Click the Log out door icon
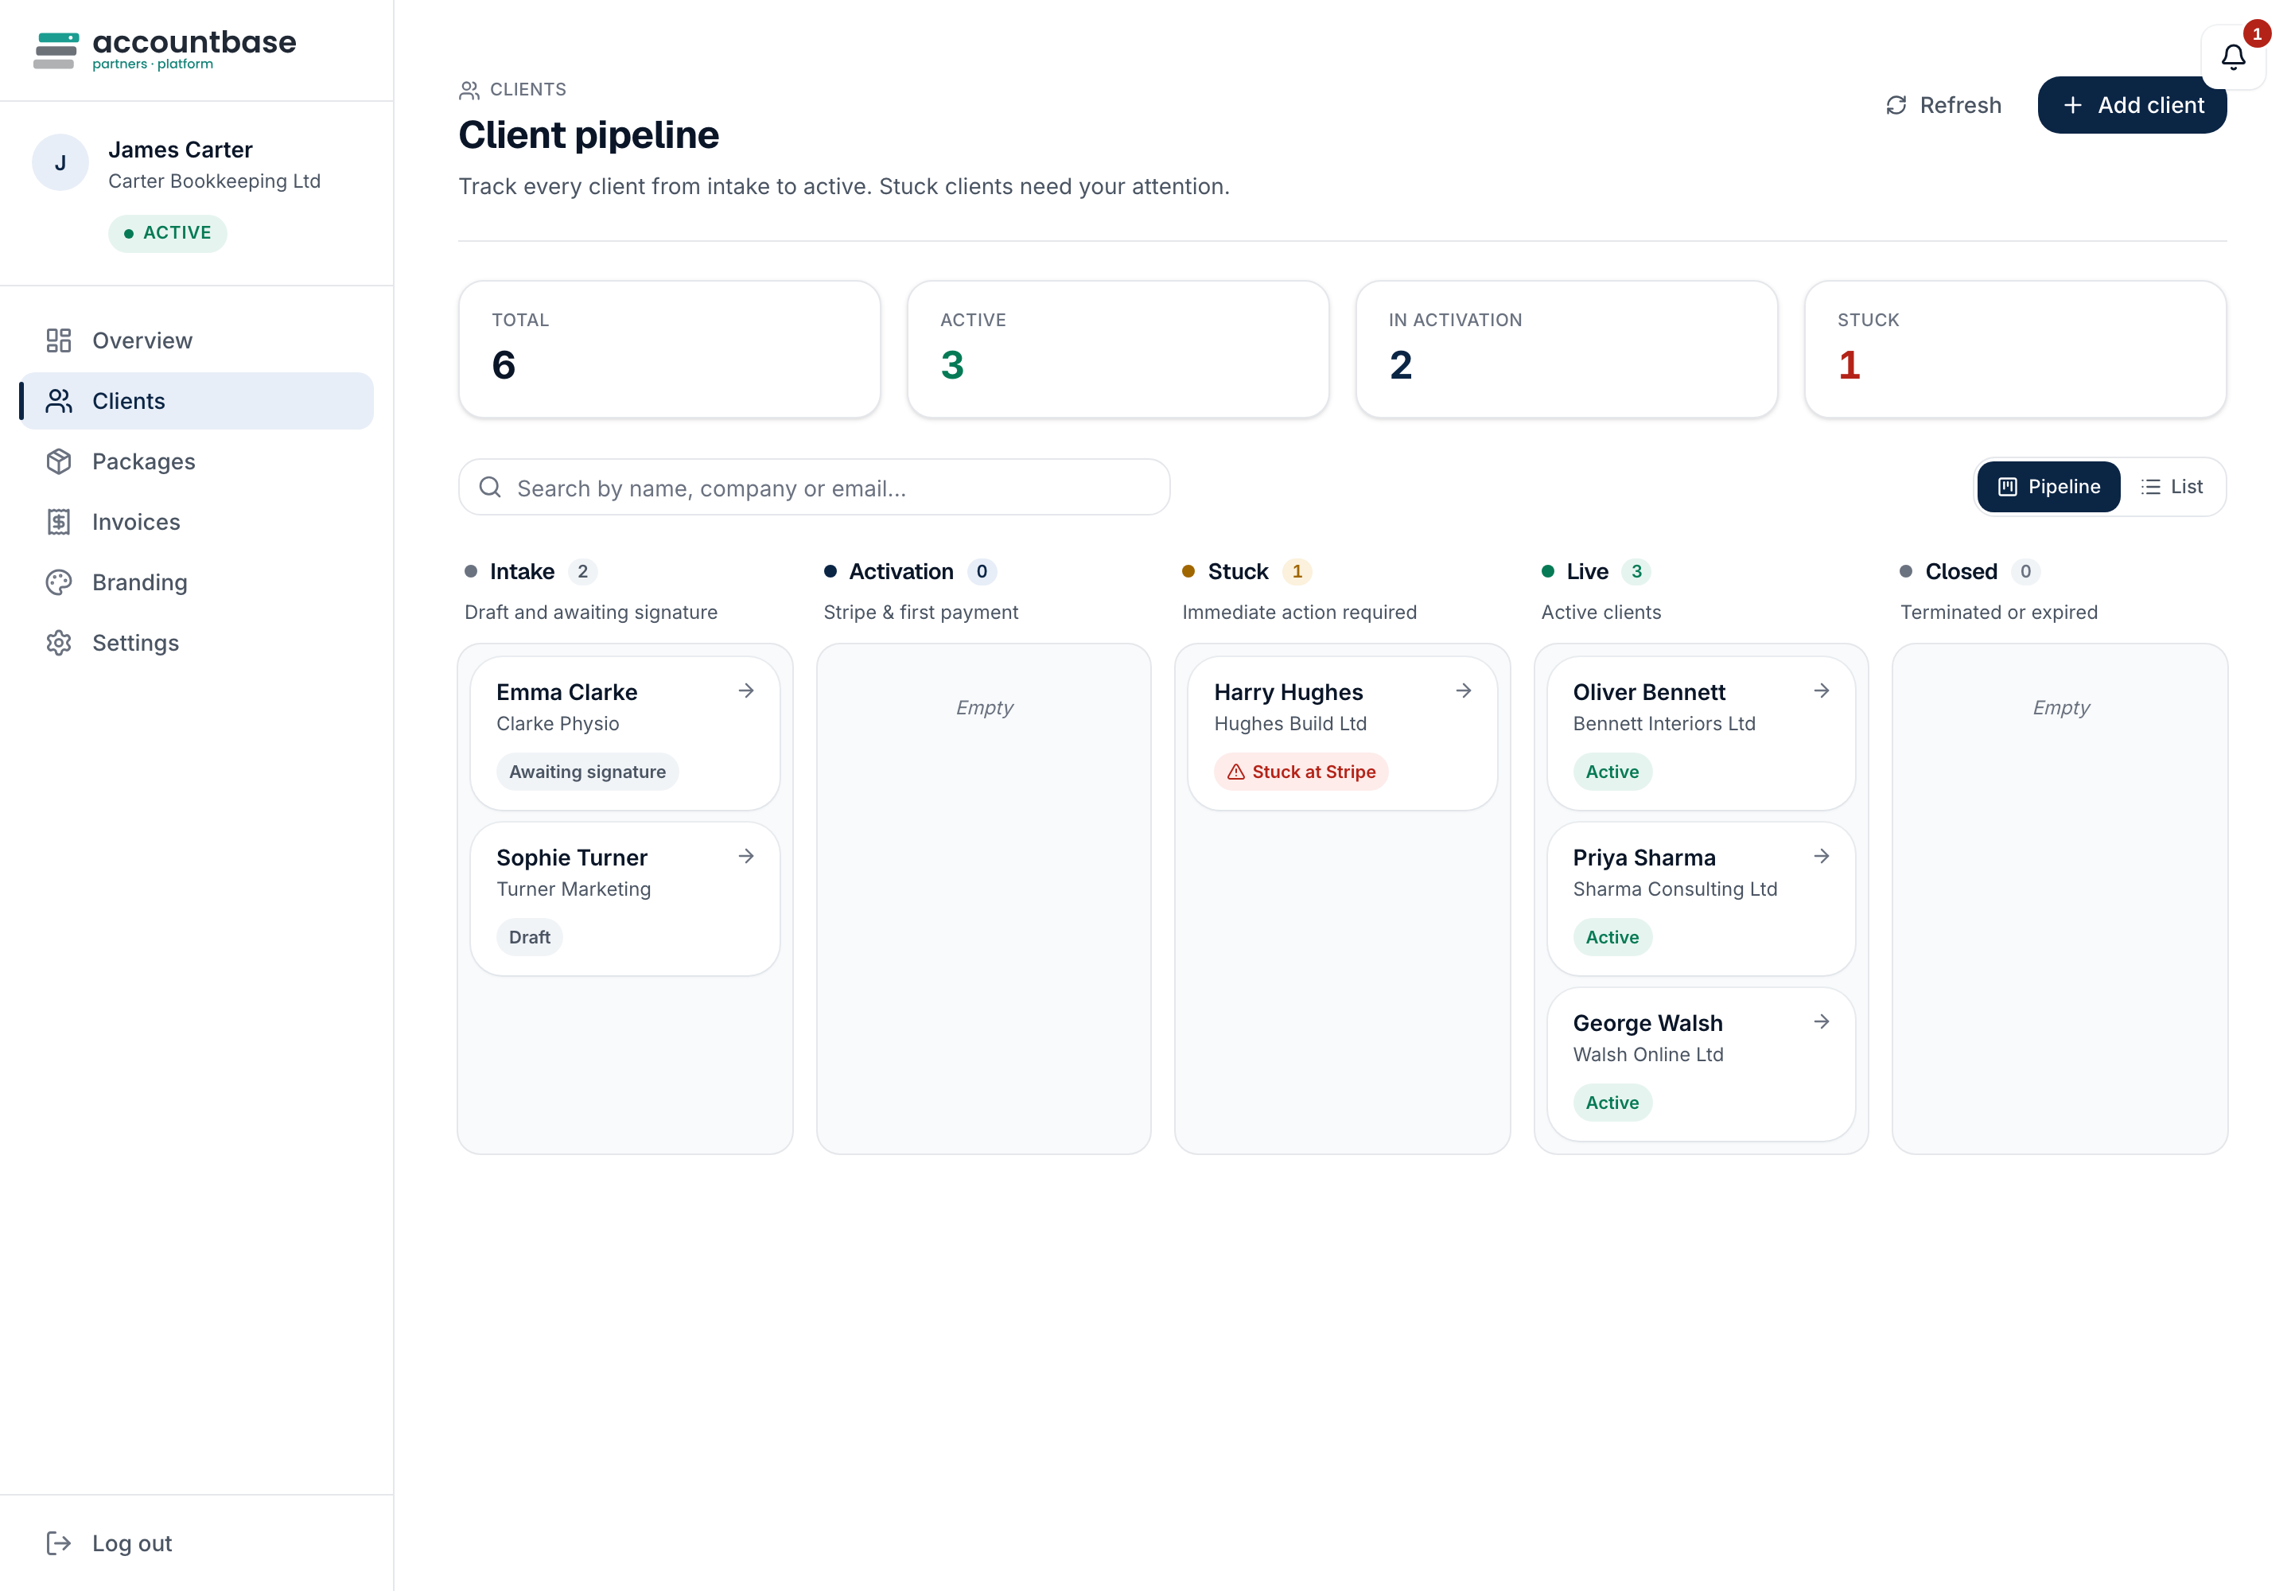Screen dimensions: 2291x1591 (59, 1543)
